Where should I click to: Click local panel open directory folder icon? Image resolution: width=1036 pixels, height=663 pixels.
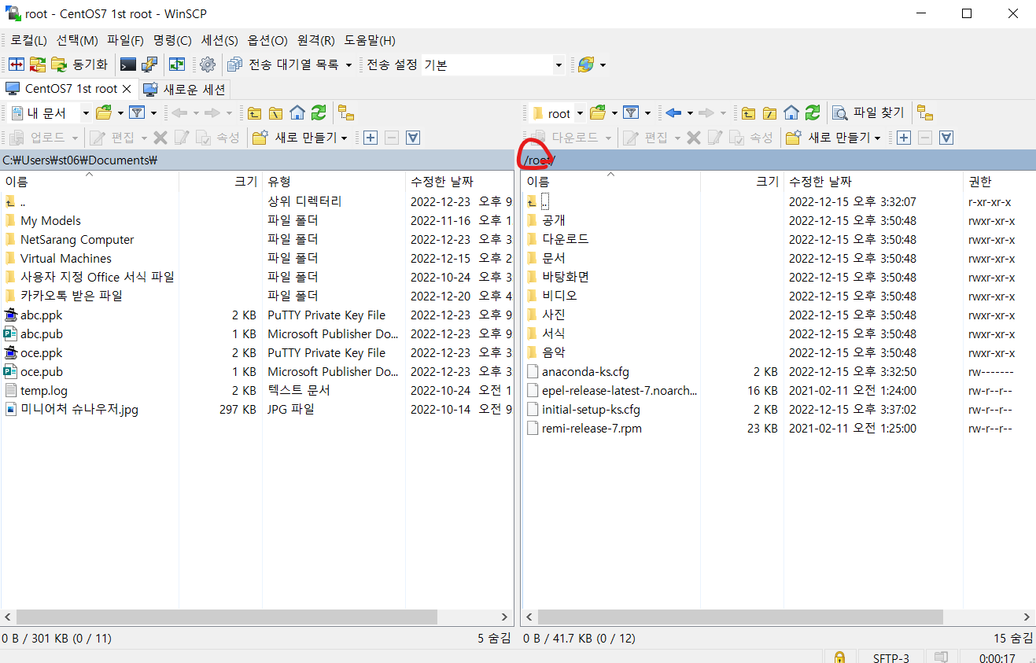pos(104,113)
